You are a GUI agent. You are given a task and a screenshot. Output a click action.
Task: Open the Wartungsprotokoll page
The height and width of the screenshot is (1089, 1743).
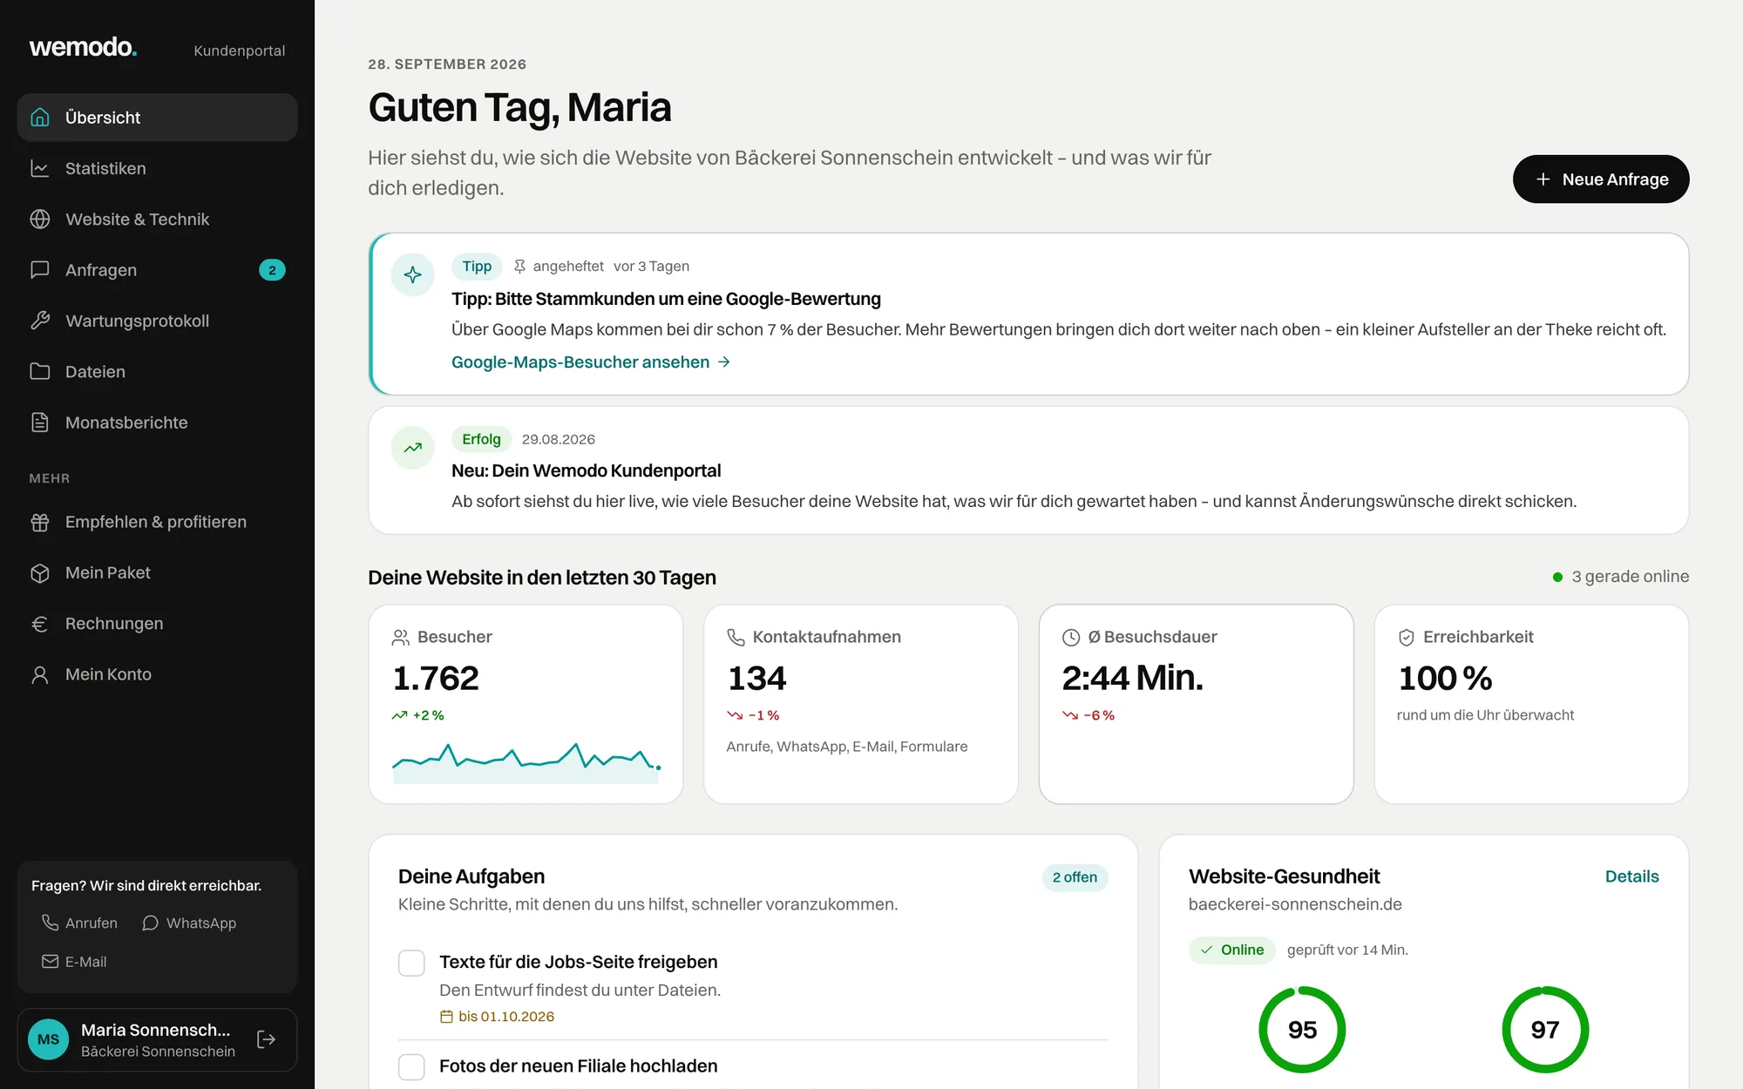(x=157, y=321)
